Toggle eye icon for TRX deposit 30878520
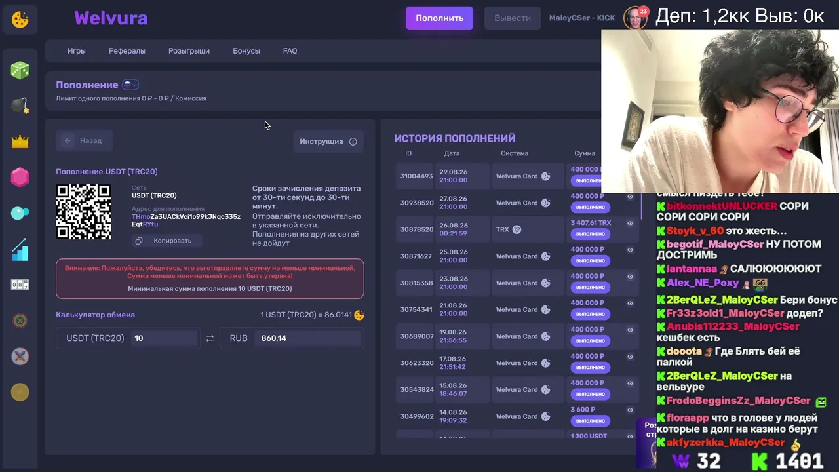This screenshot has height=472, width=839. 630,223
